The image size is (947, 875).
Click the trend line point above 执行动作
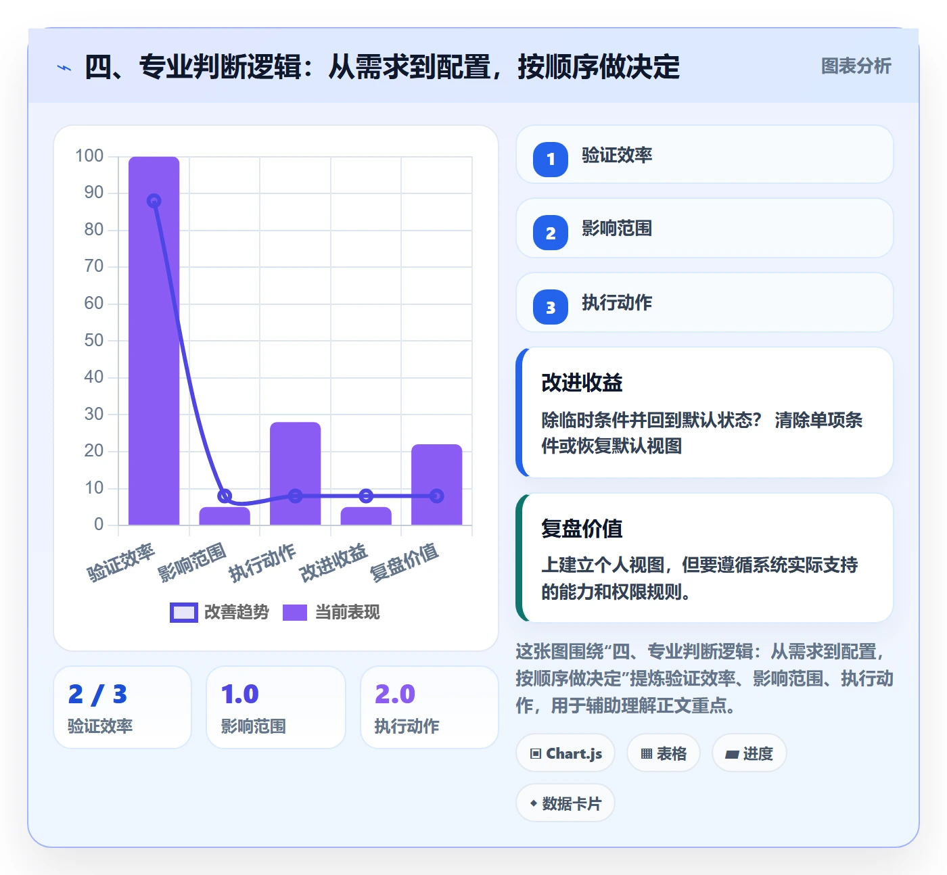(x=296, y=496)
